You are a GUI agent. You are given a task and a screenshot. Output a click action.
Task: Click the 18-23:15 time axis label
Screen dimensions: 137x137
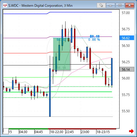[103, 132]
